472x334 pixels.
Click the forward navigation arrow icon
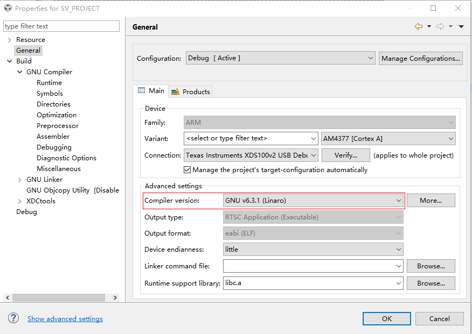(440, 26)
